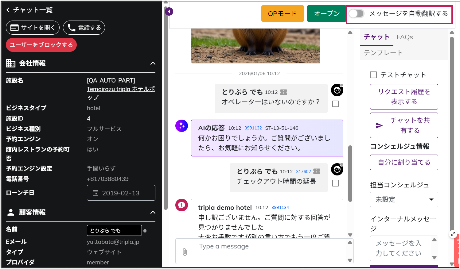The height and width of the screenshot is (269, 460).
Task: Click the expand icon beside internal message
Action: point(453,234)
